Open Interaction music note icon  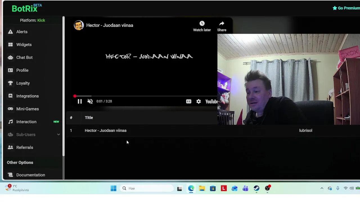coord(10,122)
